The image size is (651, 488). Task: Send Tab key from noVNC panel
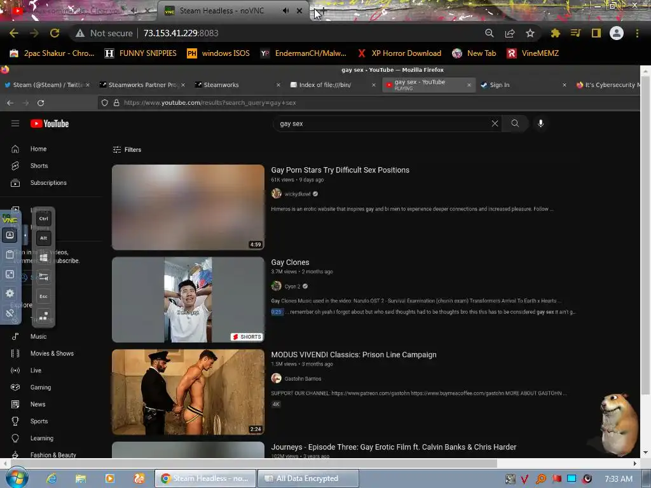point(44,277)
